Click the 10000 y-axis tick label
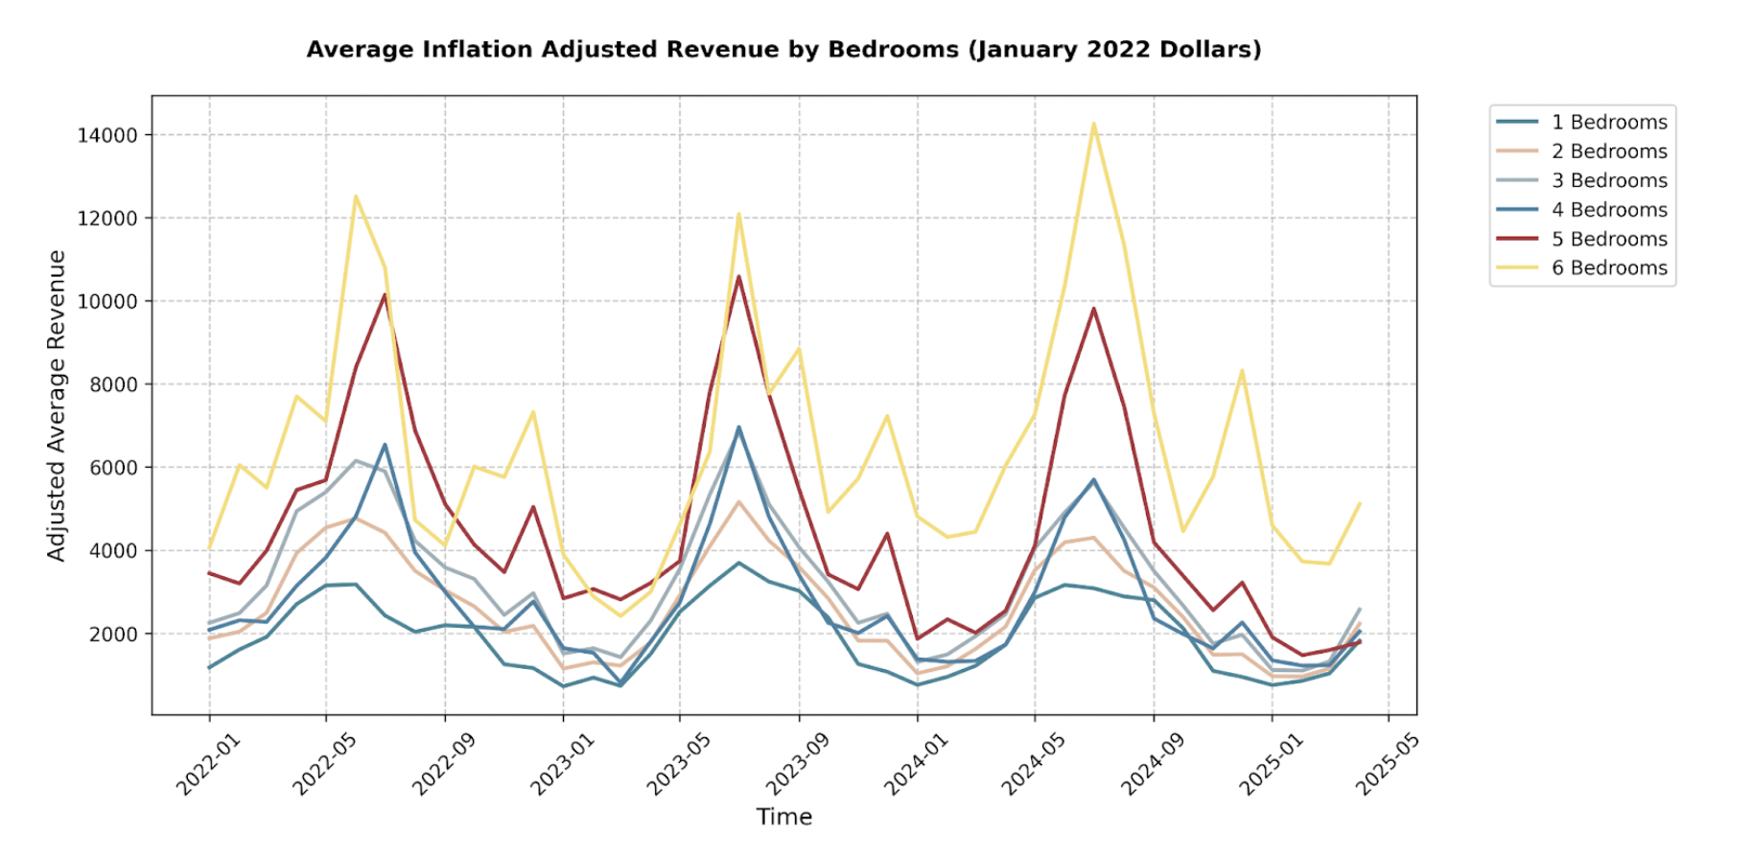 click(x=107, y=301)
